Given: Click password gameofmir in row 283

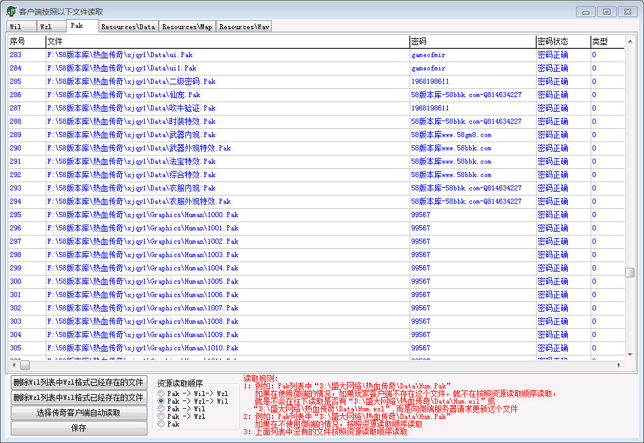Looking at the screenshot, I should point(428,55).
